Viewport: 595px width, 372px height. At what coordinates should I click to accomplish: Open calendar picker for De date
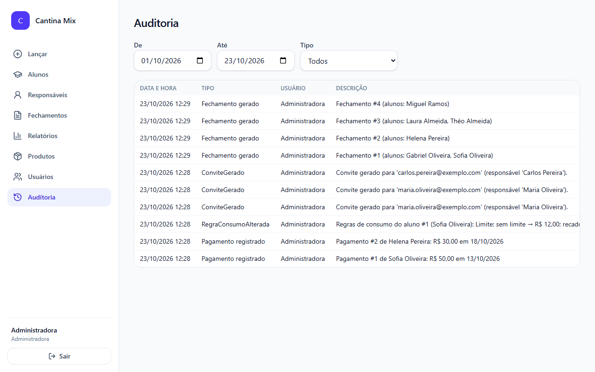(200, 60)
